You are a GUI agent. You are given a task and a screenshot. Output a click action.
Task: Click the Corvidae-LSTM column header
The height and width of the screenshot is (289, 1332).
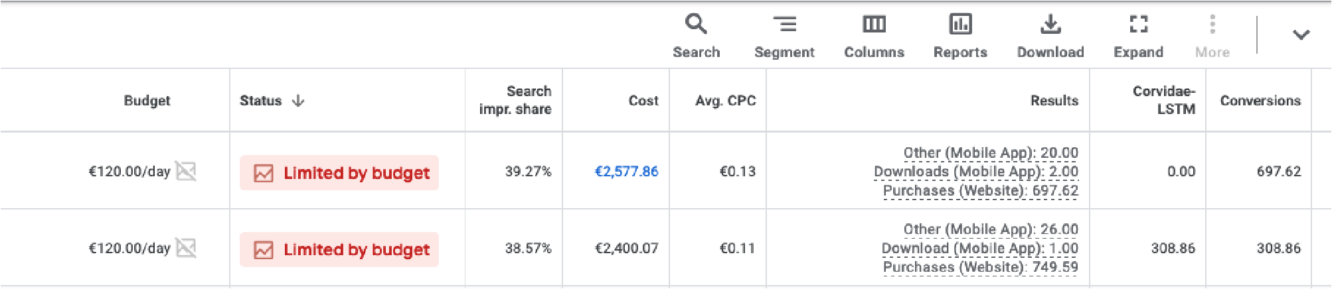(x=1163, y=100)
